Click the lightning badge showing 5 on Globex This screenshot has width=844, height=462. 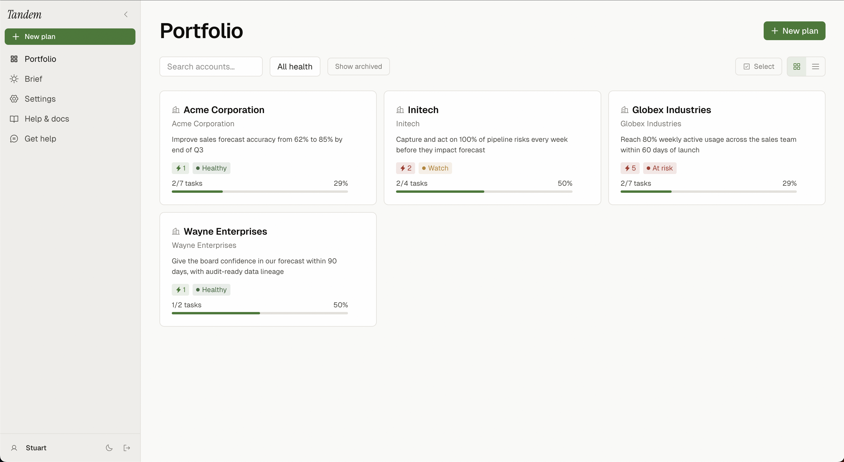[630, 168]
